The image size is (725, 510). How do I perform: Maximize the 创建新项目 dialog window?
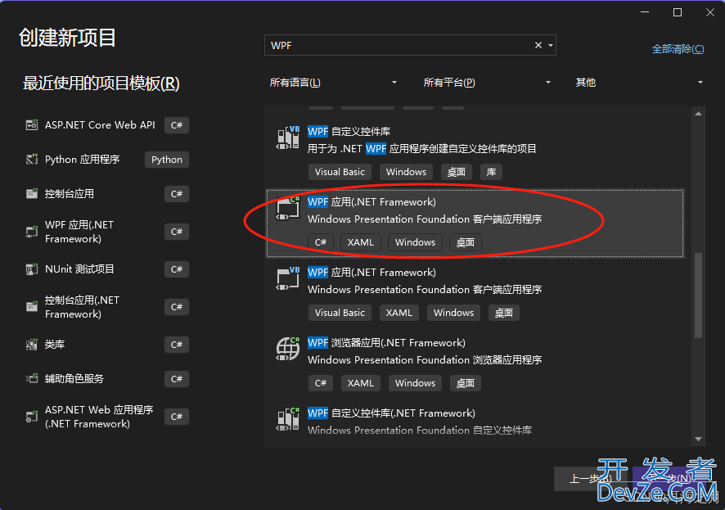[678, 12]
